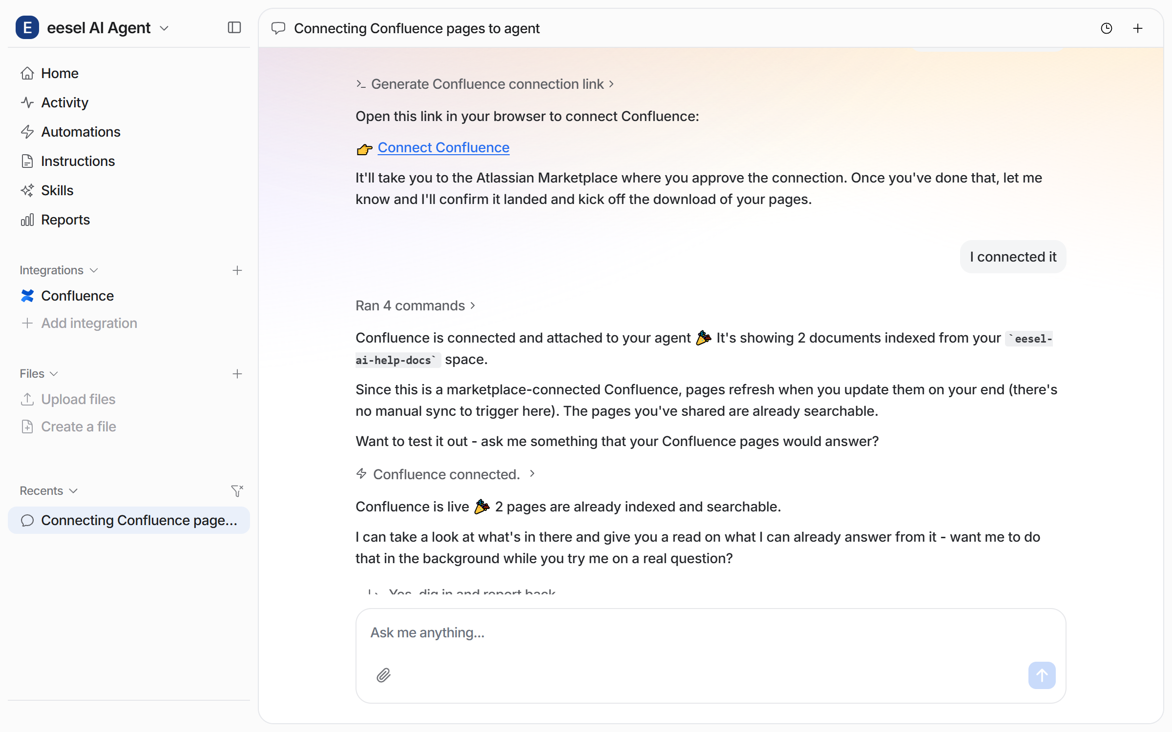Image resolution: width=1172 pixels, height=732 pixels.
Task: Send the message with the arrow button
Action: click(1042, 675)
